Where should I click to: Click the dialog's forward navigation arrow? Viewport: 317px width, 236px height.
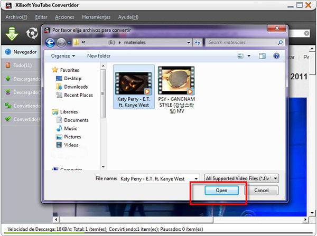click(x=61, y=43)
